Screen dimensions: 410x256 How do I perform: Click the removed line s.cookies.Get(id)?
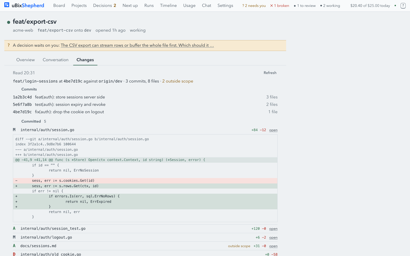click(145, 180)
